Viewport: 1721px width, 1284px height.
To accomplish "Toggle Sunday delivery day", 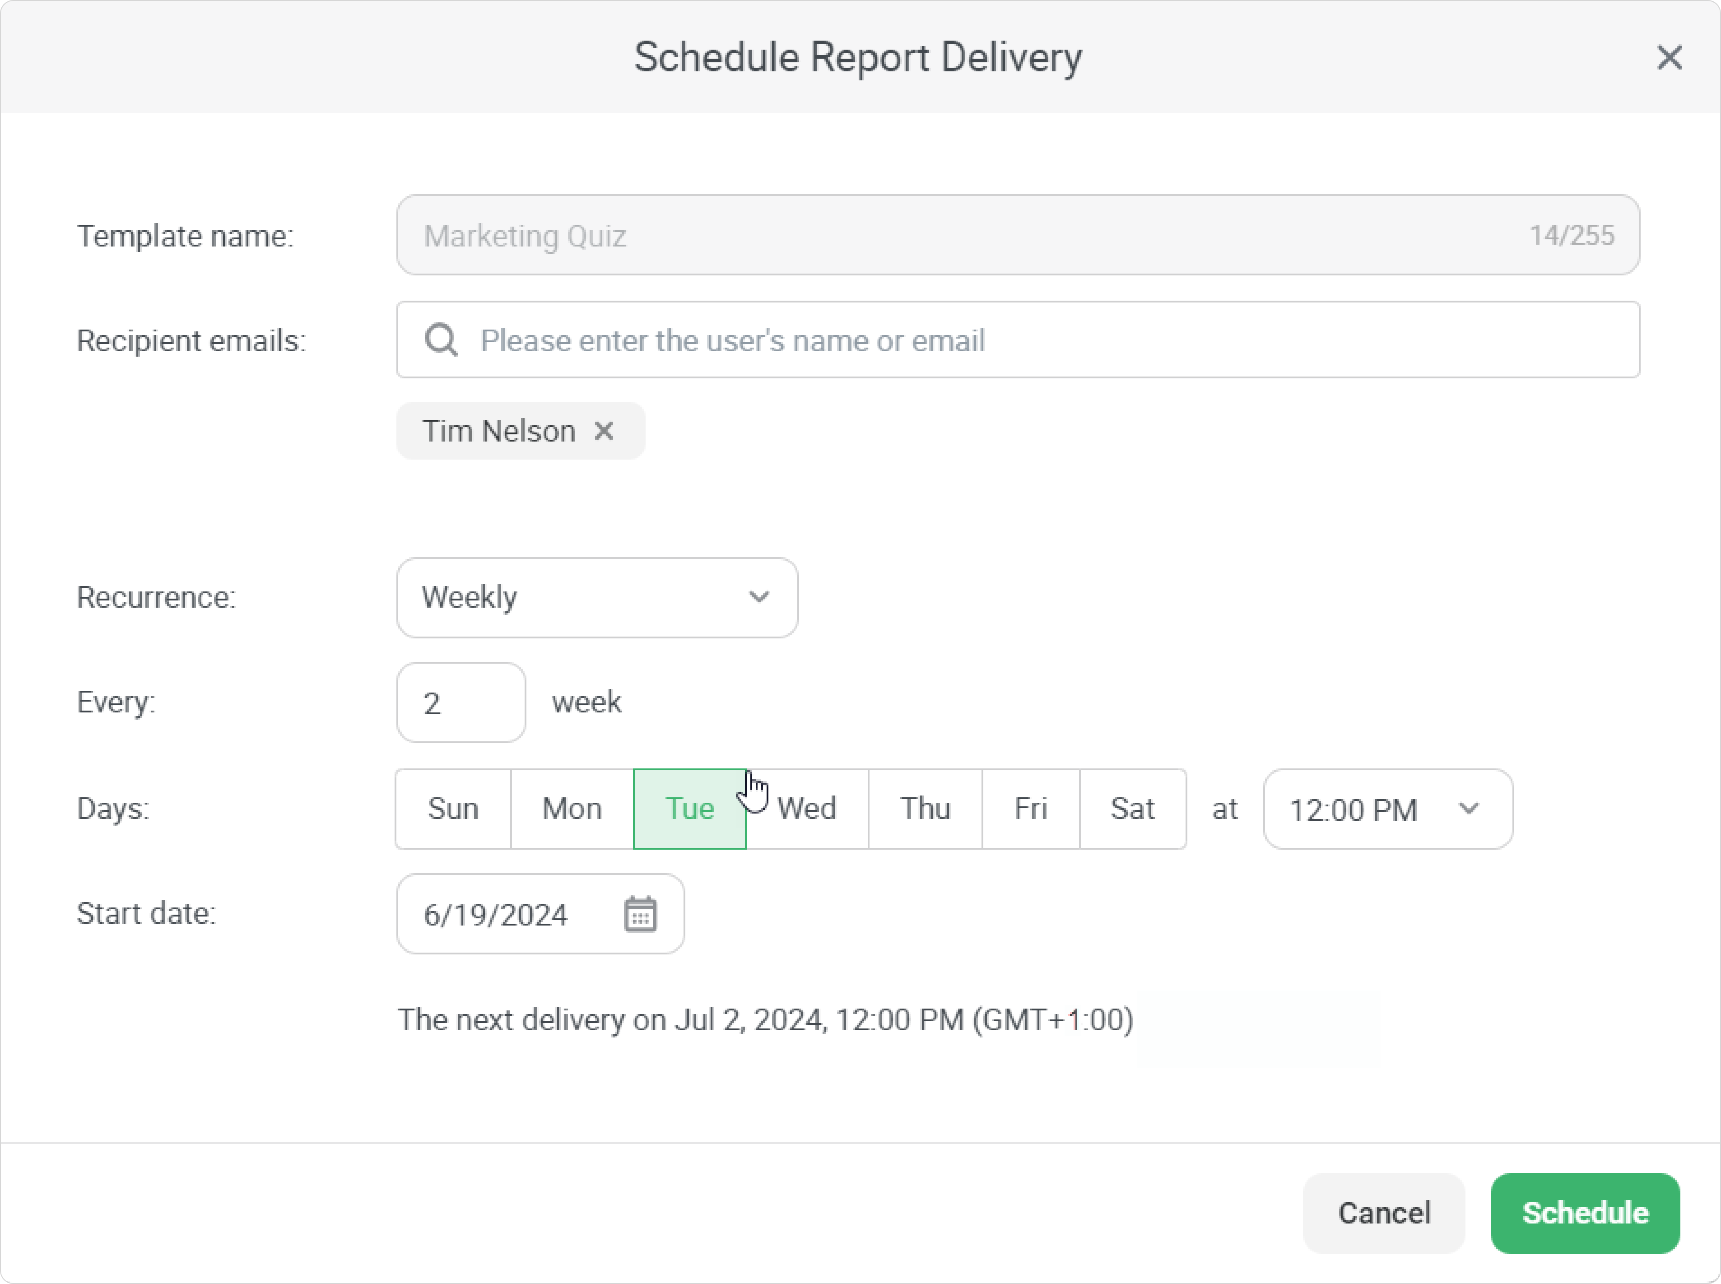I will [452, 808].
